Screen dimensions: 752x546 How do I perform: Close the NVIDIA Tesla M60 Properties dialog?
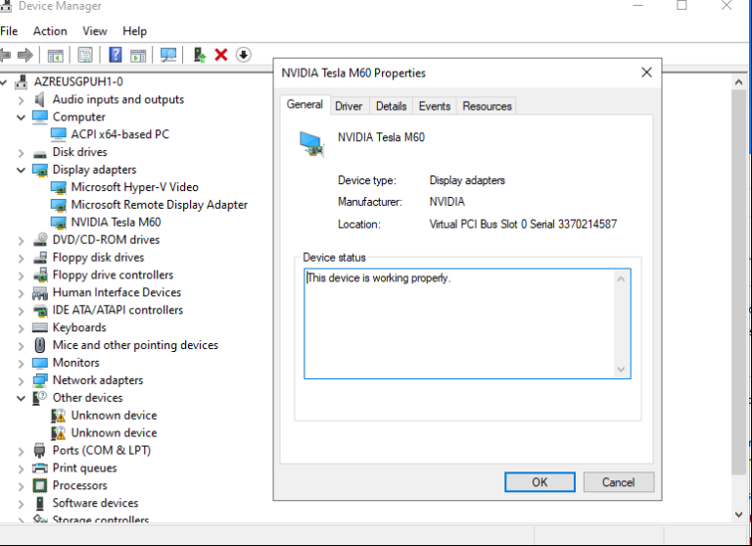coord(646,73)
